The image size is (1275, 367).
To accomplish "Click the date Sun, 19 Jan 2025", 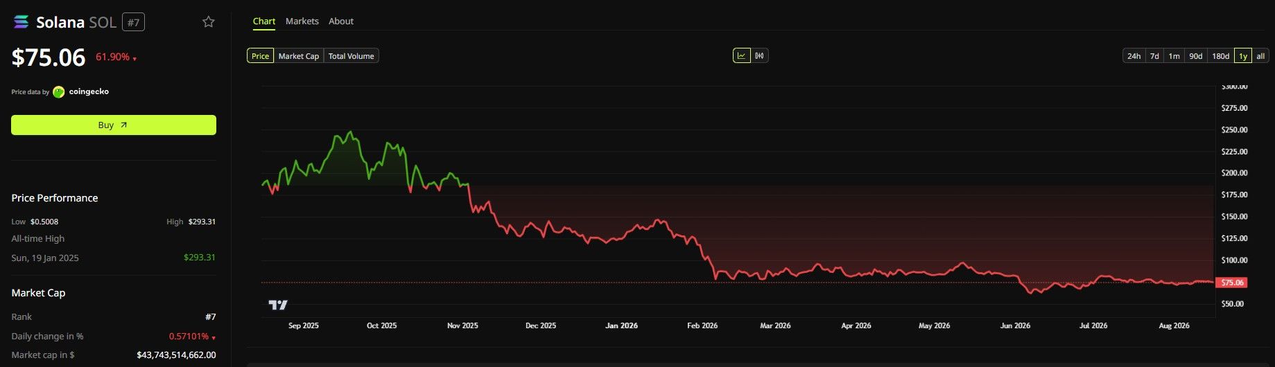I will (45, 258).
